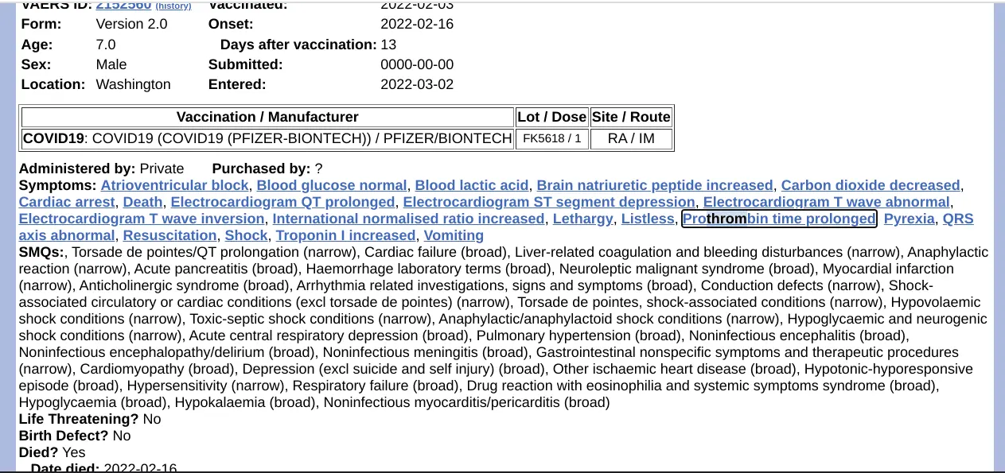This screenshot has width=1005, height=473.
Task: Open Electrocardiogram QT prolonged link
Action: coord(282,202)
